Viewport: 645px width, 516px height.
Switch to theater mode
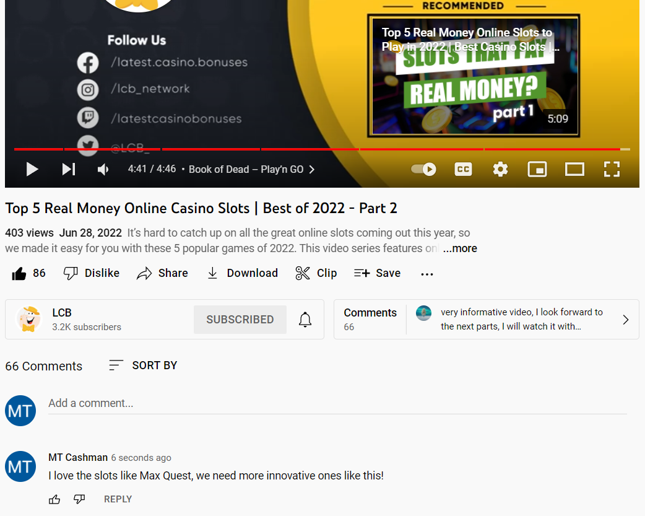(x=574, y=169)
